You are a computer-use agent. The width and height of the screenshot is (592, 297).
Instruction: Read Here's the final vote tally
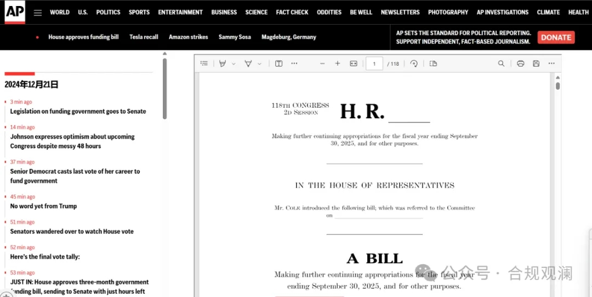(45, 257)
